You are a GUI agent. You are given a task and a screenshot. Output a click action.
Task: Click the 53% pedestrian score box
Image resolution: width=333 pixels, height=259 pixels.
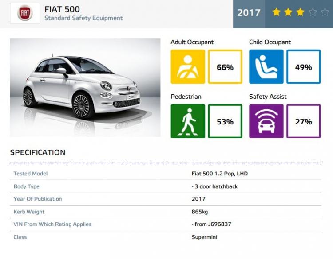(x=225, y=121)
